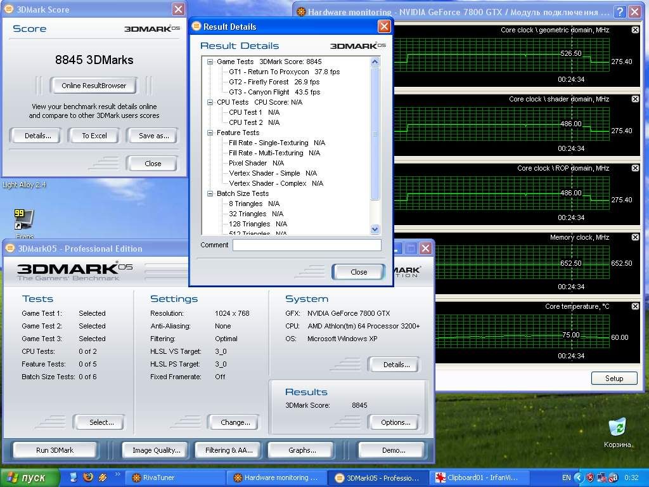Open the Frans desktop shortcut icon
649x487 pixels.
click(24, 220)
